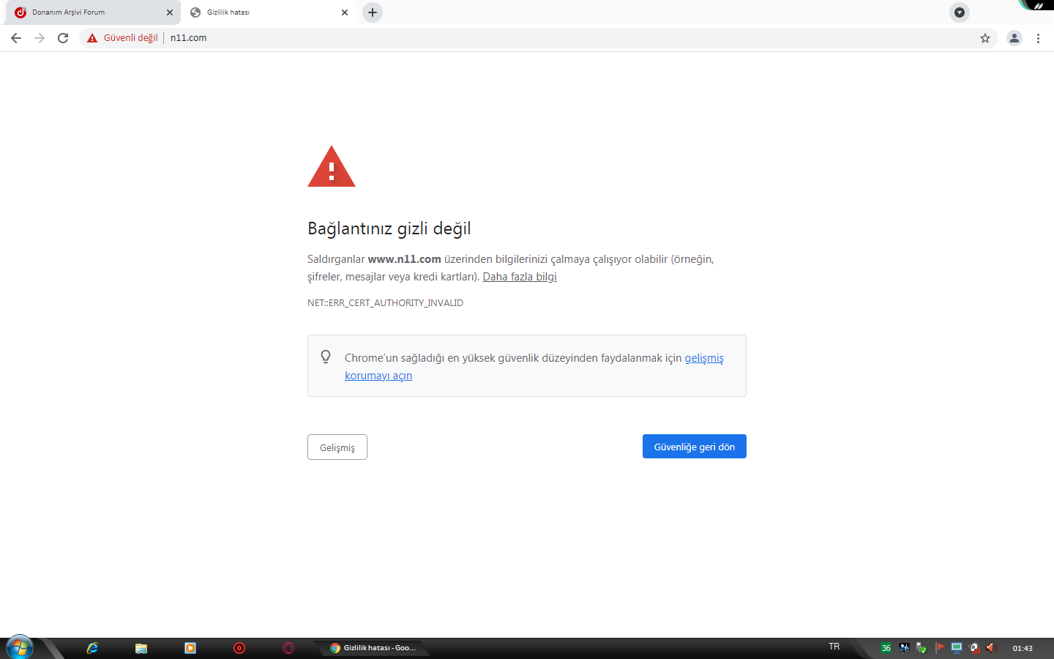Open Windows Explorer from the taskbar
Image resolution: width=1054 pixels, height=659 pixels.
pos(141,648)
